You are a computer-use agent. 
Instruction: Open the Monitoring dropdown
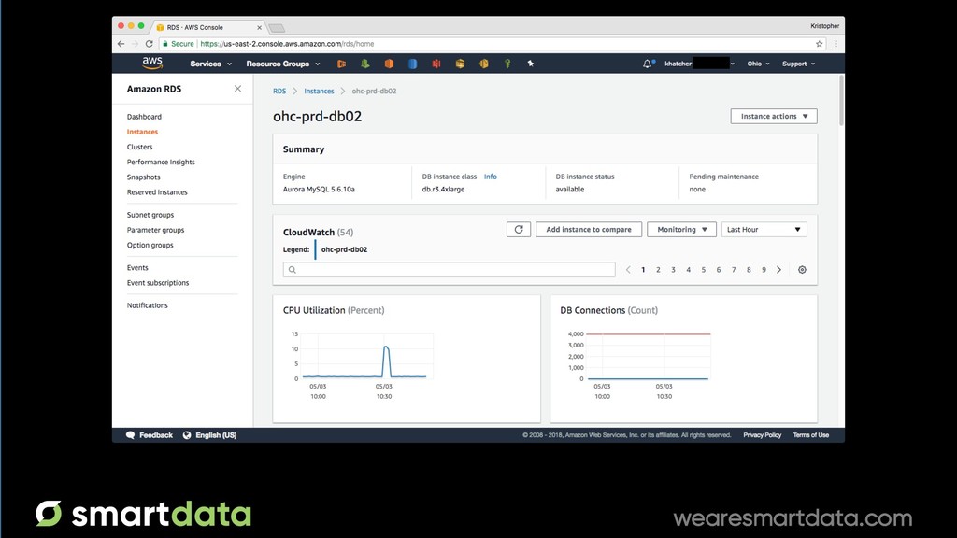(681, 230)
